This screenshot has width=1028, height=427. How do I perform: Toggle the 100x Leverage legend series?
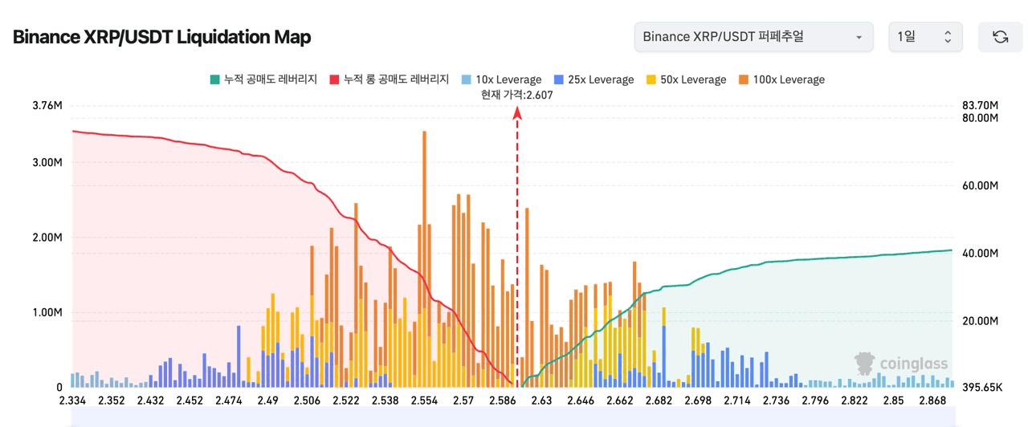coord(781,79)
